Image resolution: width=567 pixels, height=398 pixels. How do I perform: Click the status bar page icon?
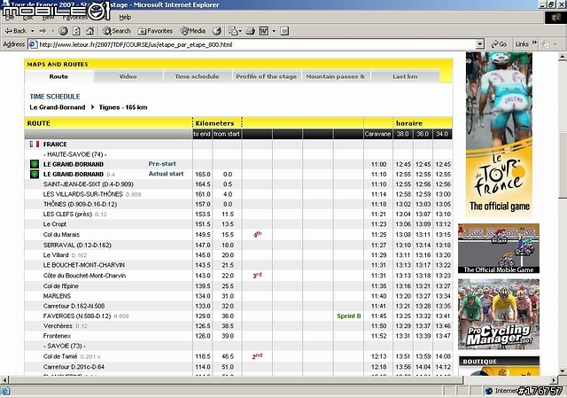pos(5,391)
